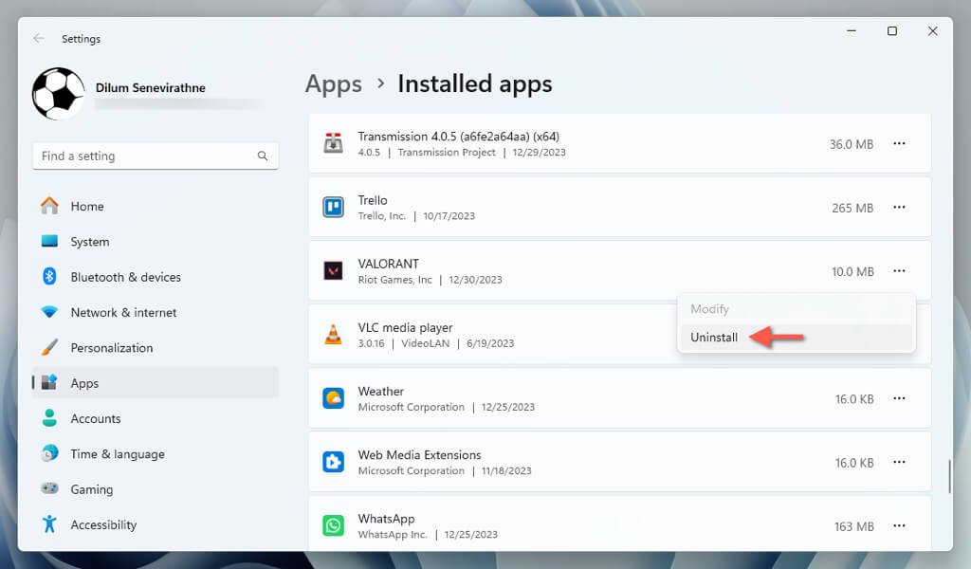This screenshot has height=569, width=971.
Task: Click the Apps breadcrumb link
Action: (334, 84)
